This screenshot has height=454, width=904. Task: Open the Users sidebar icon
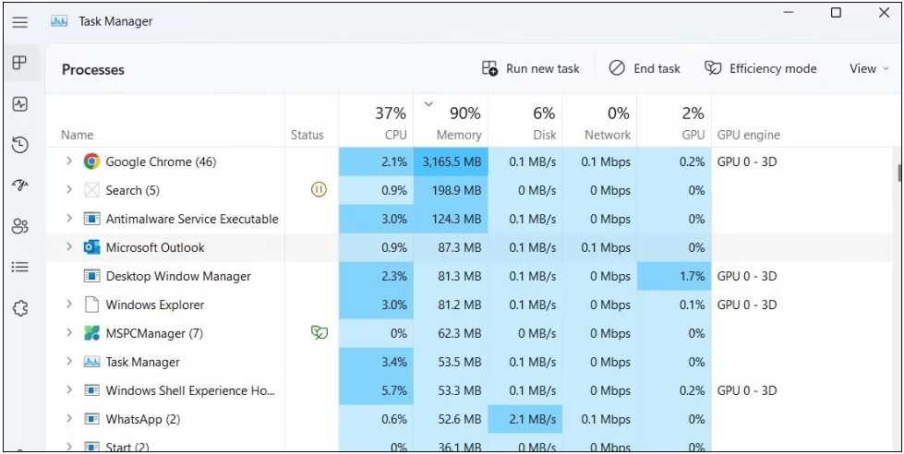coord(20,226)
